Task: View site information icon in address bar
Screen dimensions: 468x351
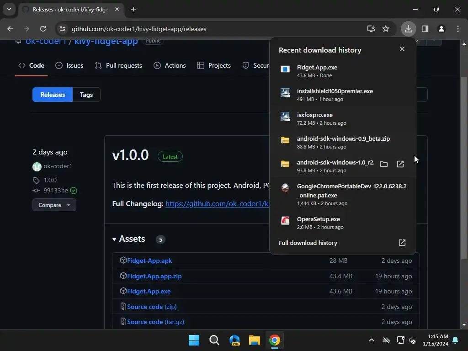Action: 63,29
